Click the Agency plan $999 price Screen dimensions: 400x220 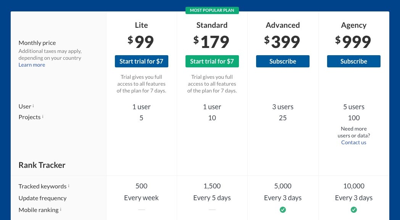click(353, 42)
